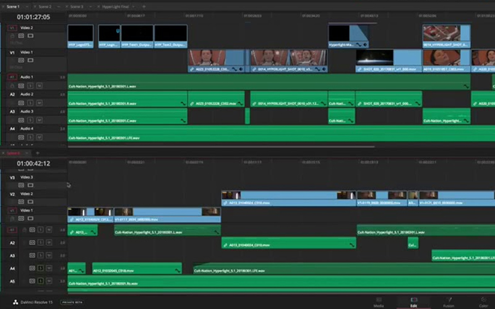Open the Edit page
The image size is (495, 309).
coord(413,302)
